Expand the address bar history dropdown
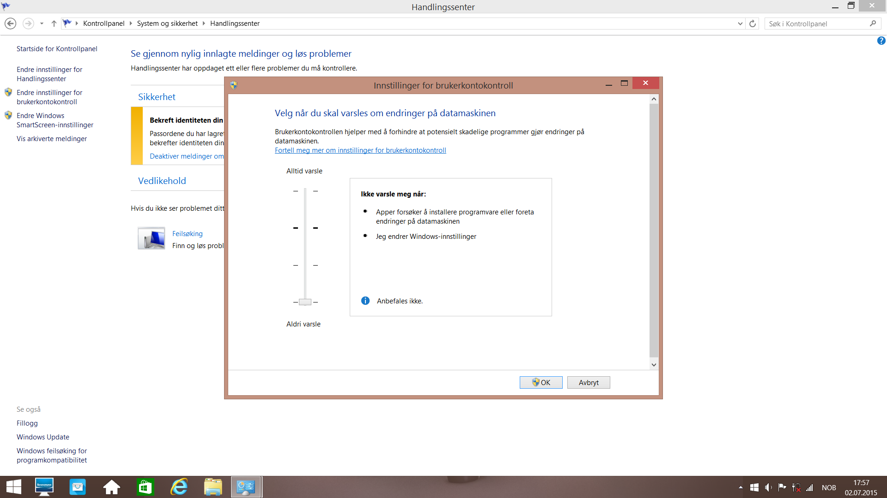The height and width of the screenshot is (498, 887). click(x=740, y=24)
